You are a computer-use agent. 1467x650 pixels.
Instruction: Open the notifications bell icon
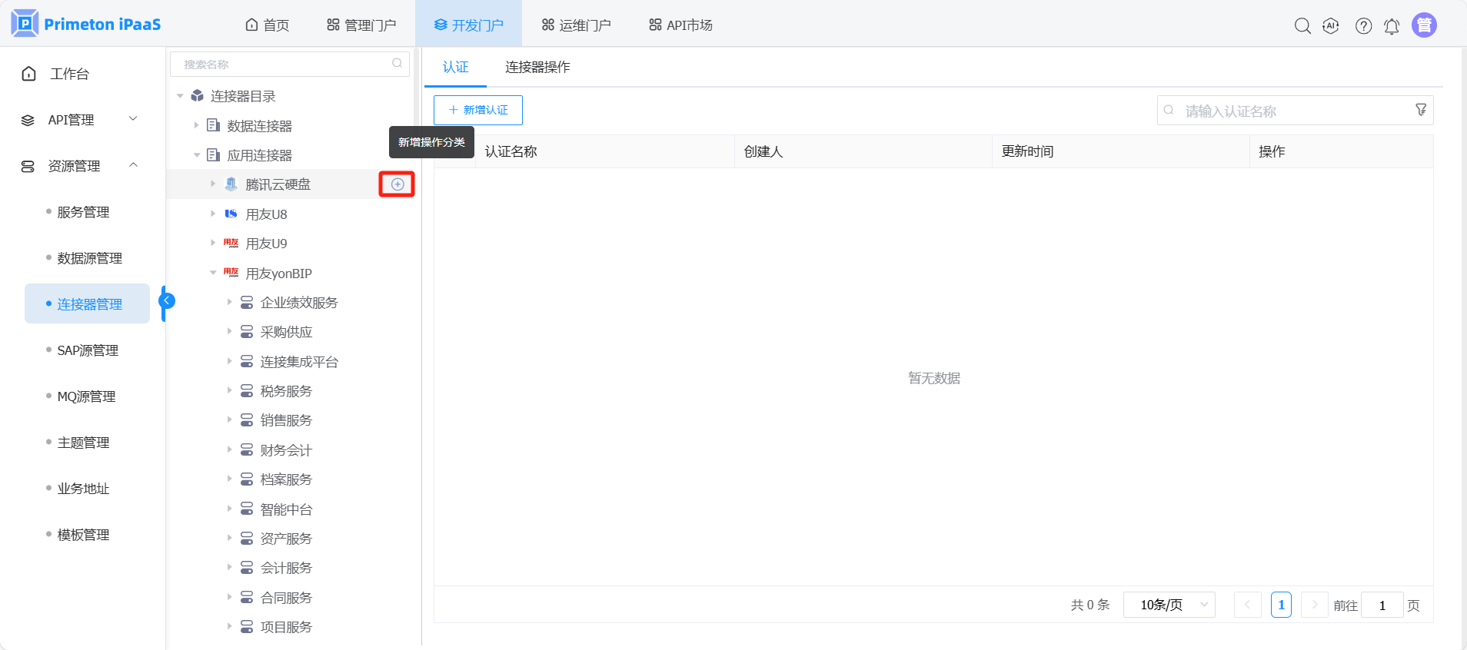[1392, 26]
